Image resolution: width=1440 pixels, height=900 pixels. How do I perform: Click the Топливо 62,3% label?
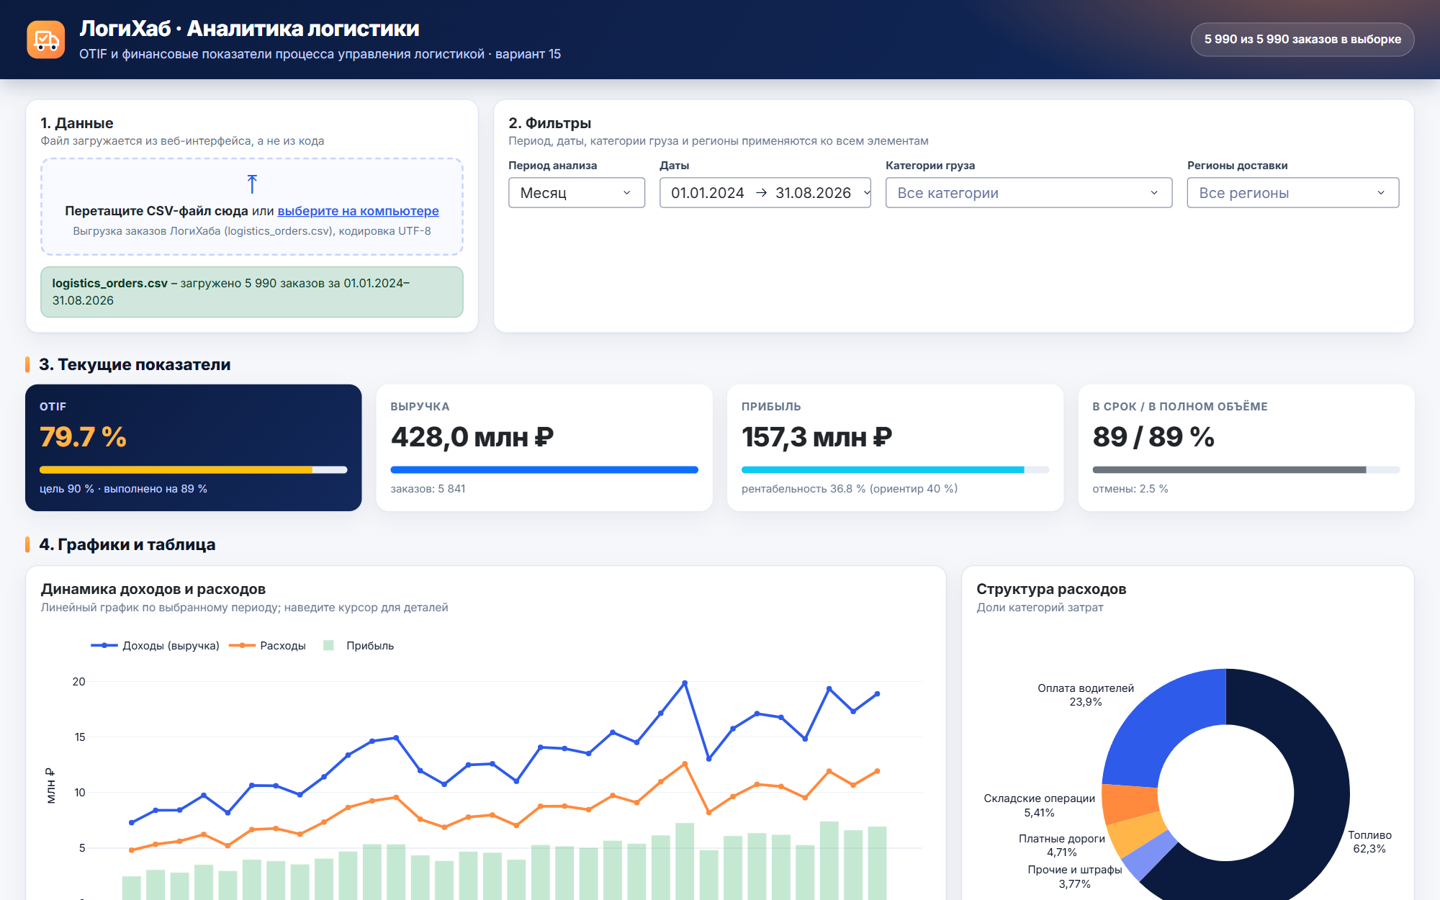1369,842
